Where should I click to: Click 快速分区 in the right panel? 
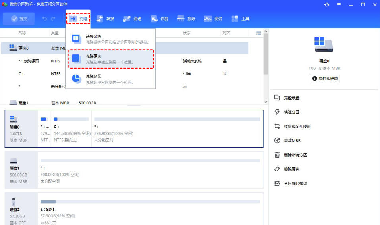pos(291,112)
